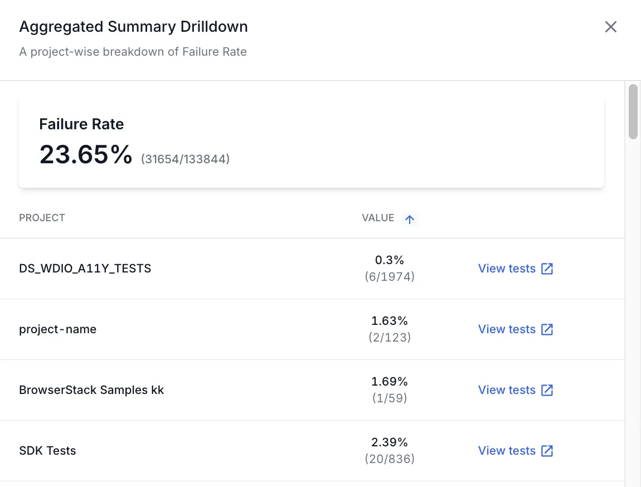The height and width of the screenshot is (487, 641).
Task: Click the (31654/133844) total count text
Action: click(x=185, y=159)
